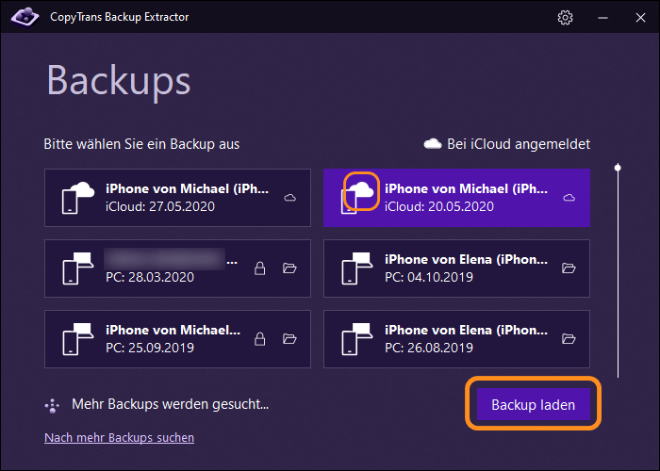The image size is (660, 471).
Task: Click the searching spinner icon
Action: coord(52,406)
